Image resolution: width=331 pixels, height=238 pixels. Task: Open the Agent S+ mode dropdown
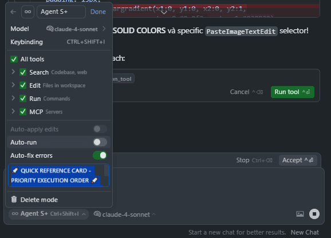[49, 214]
